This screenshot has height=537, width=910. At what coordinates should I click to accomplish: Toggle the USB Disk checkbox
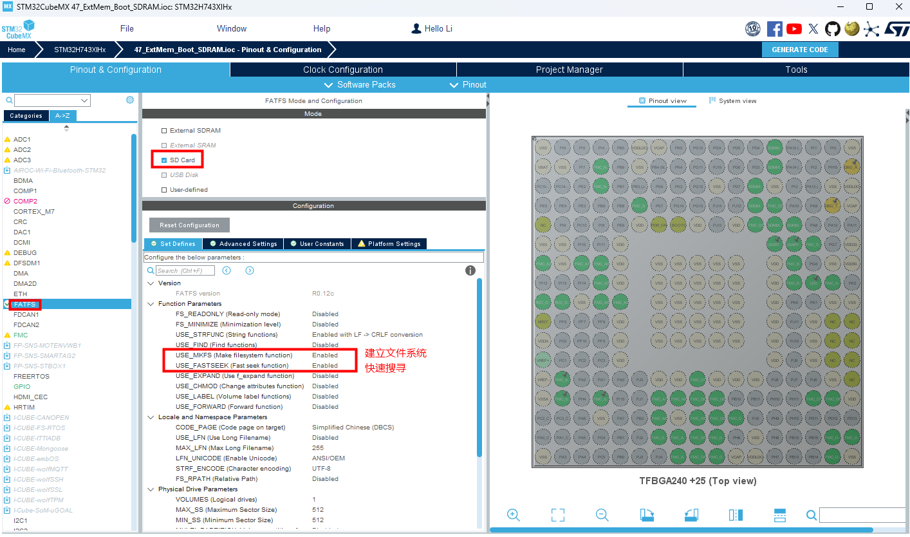tap(164, 175)
